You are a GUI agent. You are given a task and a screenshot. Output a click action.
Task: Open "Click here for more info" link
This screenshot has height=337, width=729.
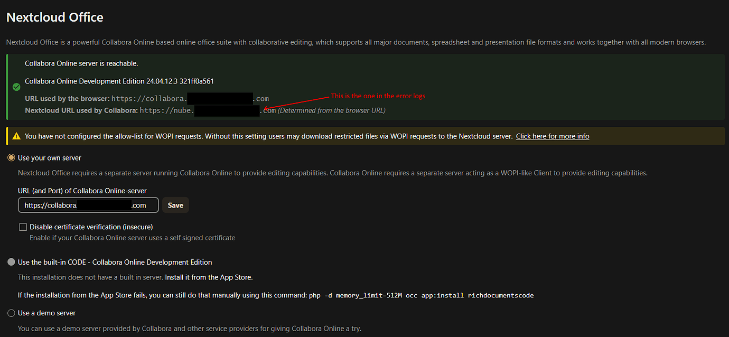552,136
